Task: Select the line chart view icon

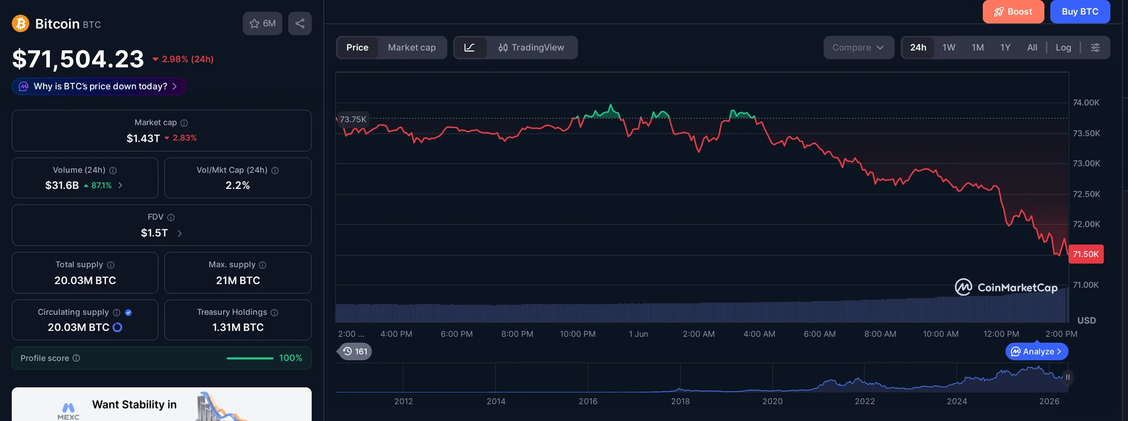Action: click(470, 47)
